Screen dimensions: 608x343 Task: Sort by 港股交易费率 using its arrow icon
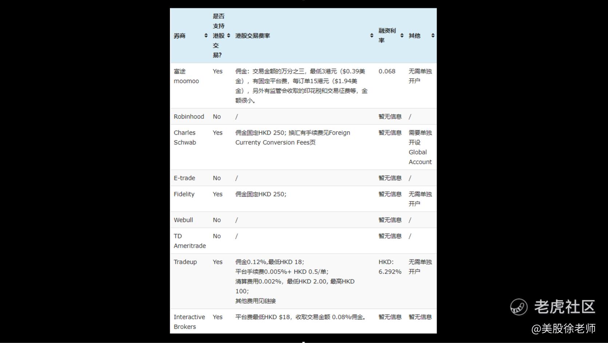(371, 36)
